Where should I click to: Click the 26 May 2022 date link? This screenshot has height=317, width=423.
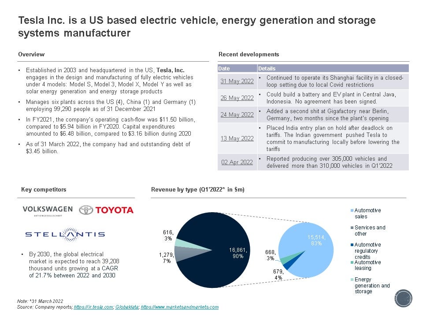click(237, 98)
